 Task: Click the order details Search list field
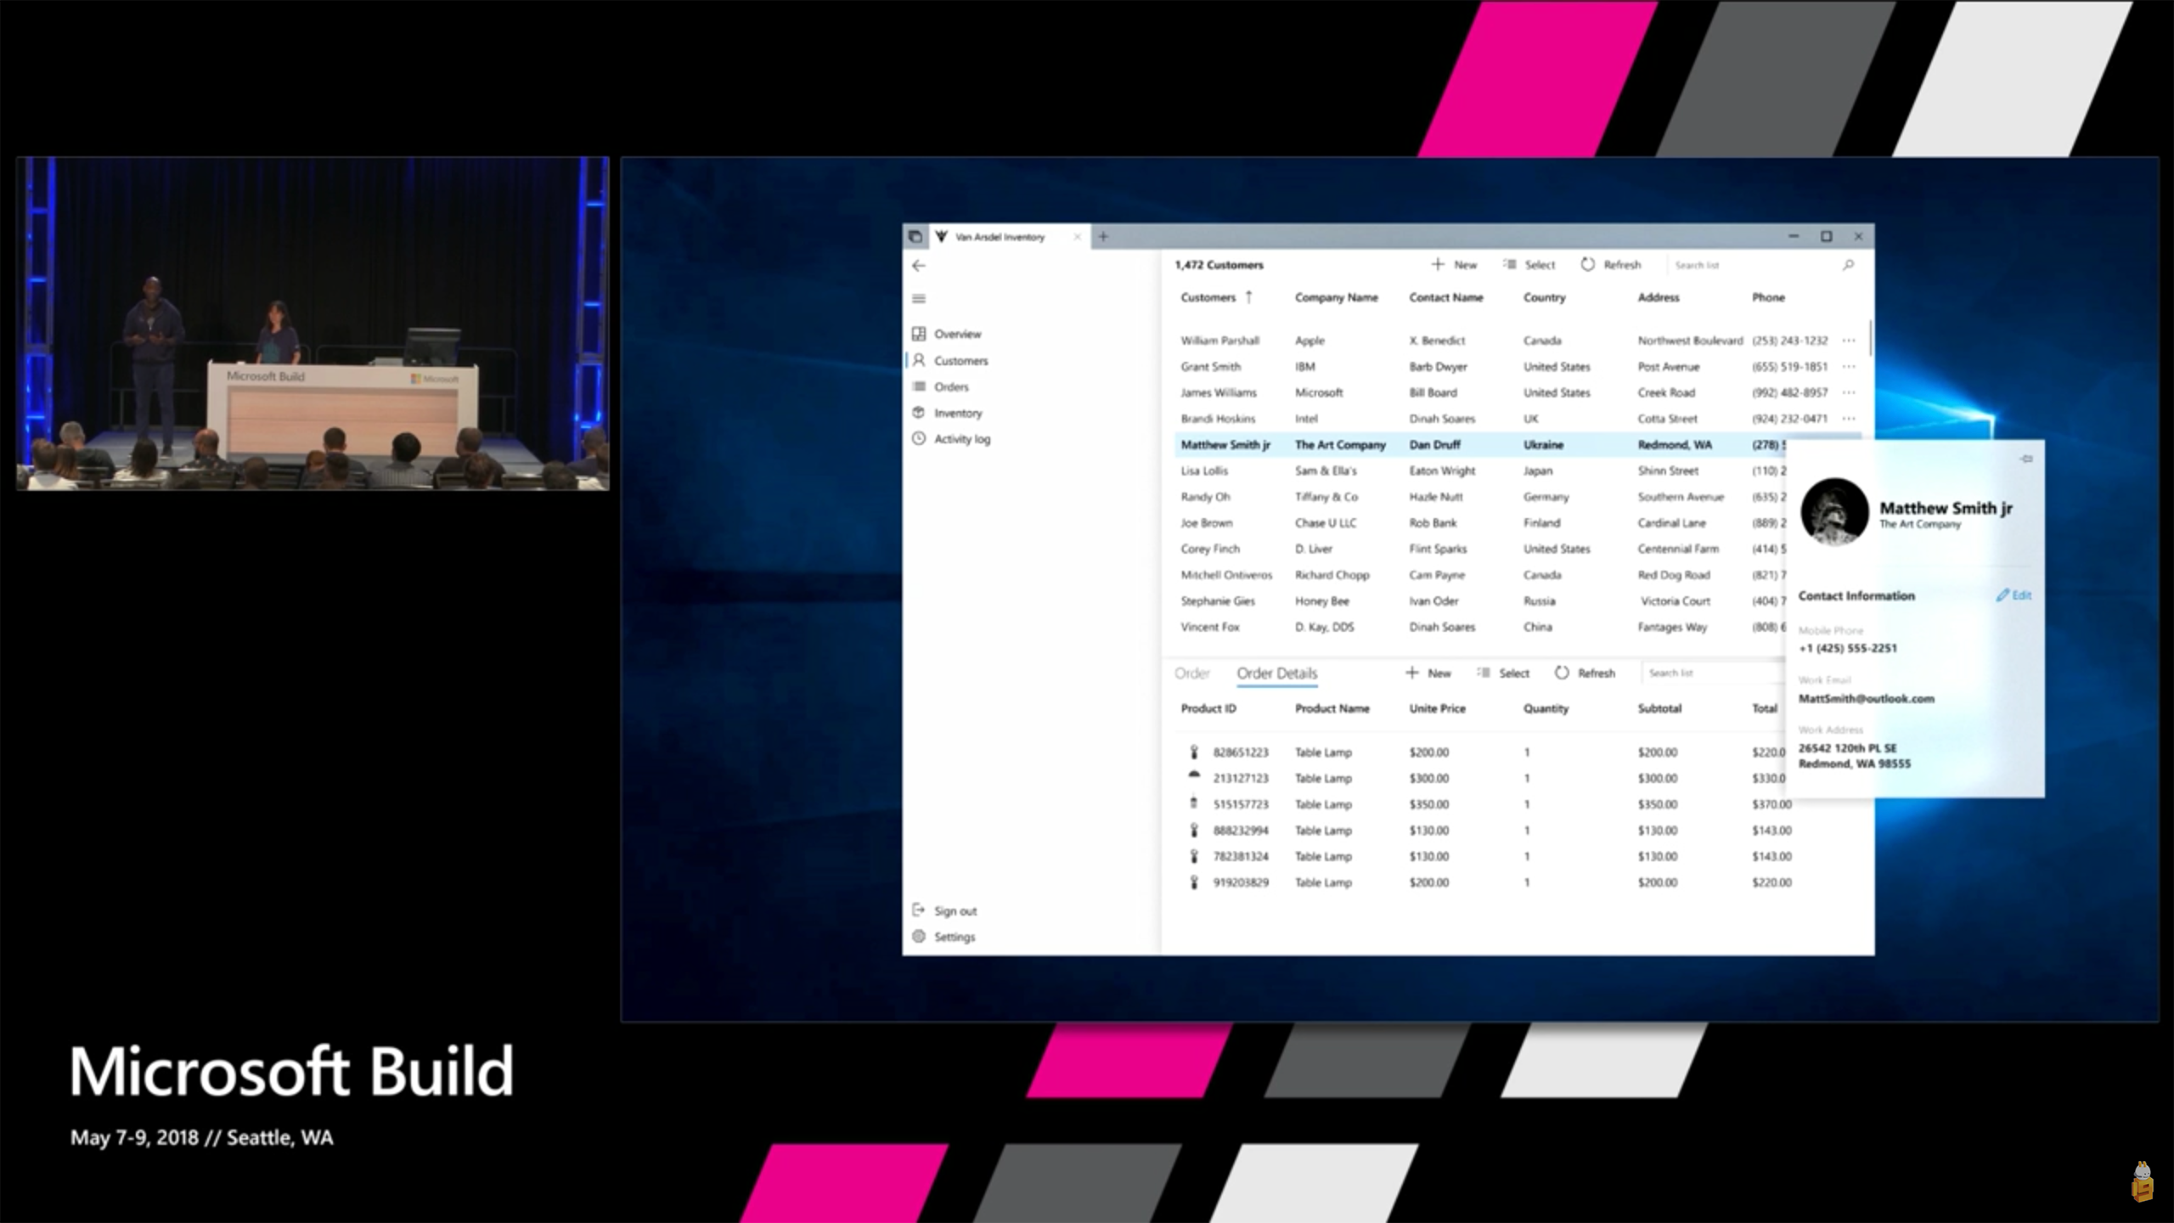[x=1713, y=673]
